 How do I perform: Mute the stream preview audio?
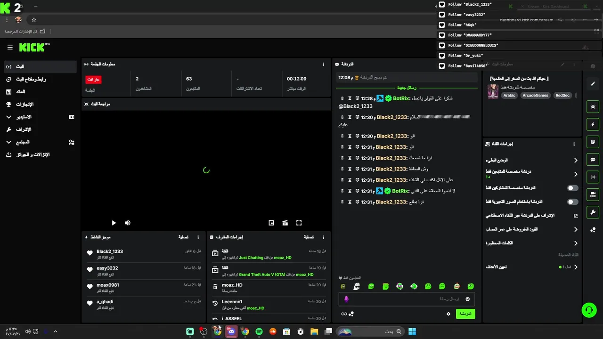point(128,223)
